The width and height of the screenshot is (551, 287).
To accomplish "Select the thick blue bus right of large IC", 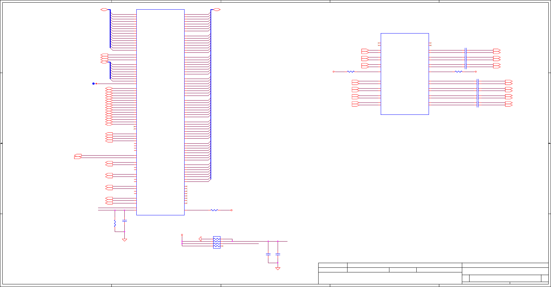I will [210, 95].
